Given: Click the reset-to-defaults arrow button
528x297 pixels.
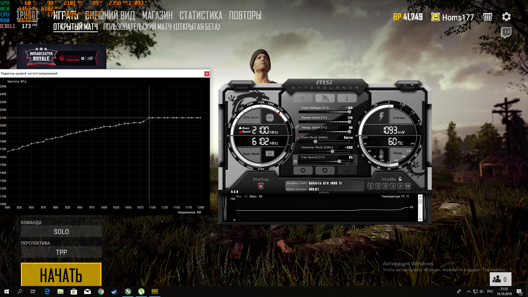Looking at the screenshot, I should 325,170.
